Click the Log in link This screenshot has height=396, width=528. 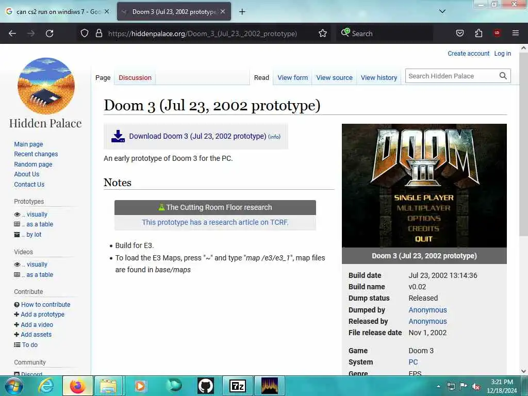coord(502,54)
